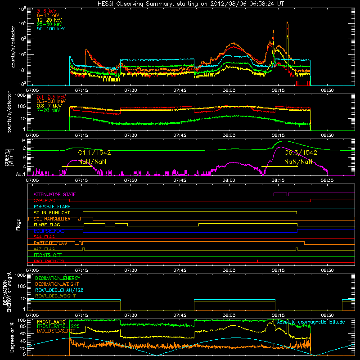Click the NaN/NaN label under C6.3/1542
The width and height of the screenshot is (360, 360).
pos(298,162)
